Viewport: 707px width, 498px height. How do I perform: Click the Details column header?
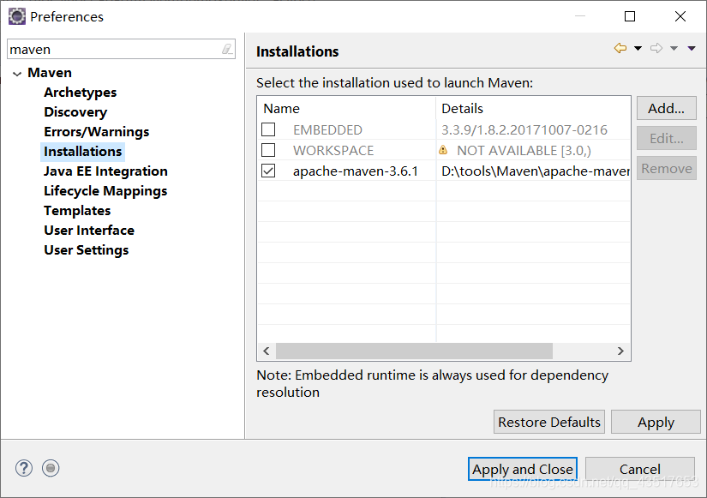pos(533,109)
